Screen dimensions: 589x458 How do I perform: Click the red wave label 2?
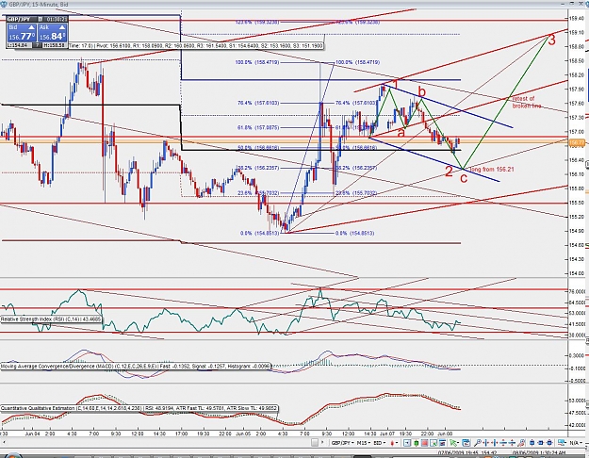coord(449,172)
